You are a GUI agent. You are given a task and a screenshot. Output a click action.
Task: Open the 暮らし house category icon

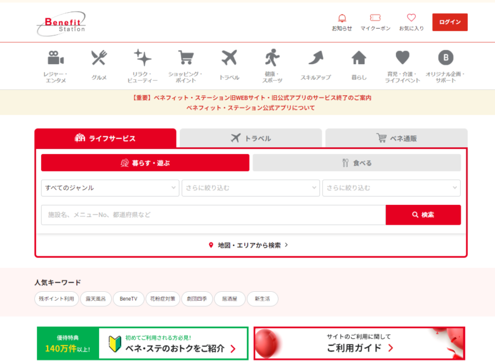(x=359, y=58)
